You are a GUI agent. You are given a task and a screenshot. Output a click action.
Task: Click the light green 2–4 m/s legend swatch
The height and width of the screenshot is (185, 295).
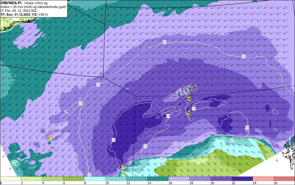(32, 179)
